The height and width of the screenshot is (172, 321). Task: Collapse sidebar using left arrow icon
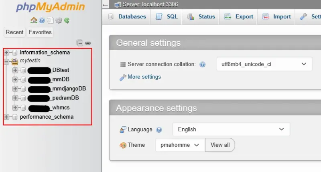tap(106, 5)
